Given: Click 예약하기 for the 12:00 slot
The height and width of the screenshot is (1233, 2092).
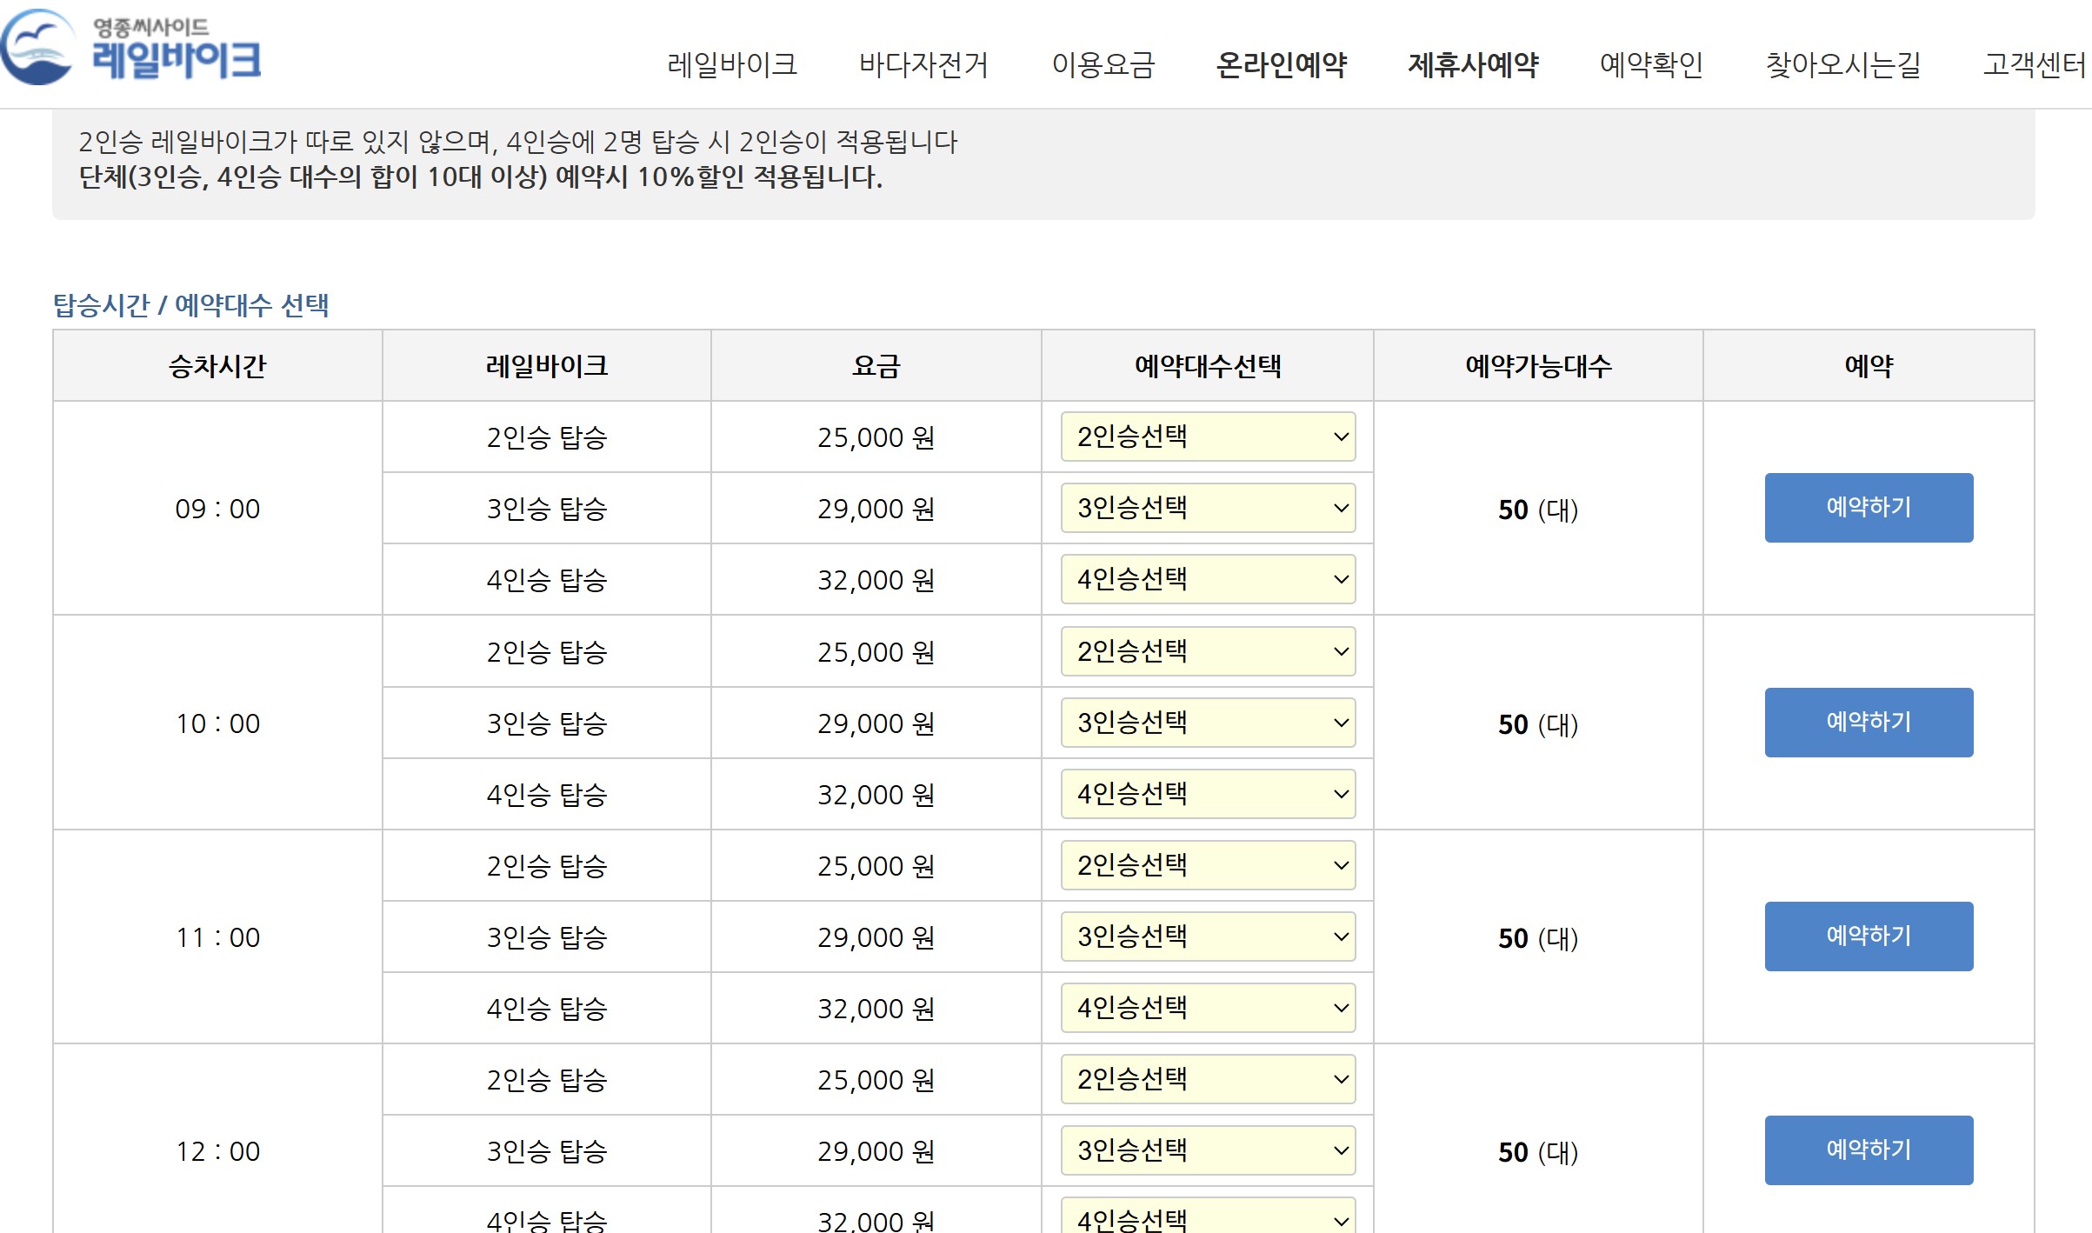Looking at the screenshot, I should 1868,1150.
